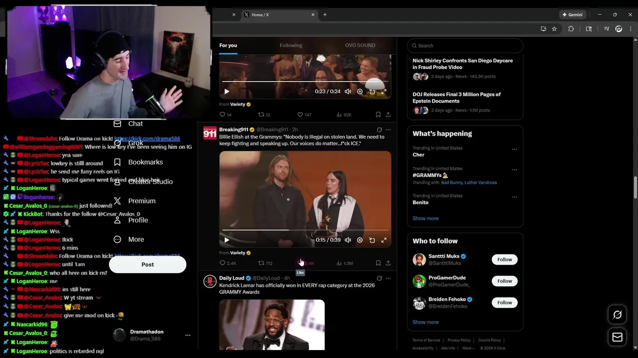This screenshot has height=358, width=638.
Task: Open the Chrome three-dot menu
Action: (x=631, y=29)
